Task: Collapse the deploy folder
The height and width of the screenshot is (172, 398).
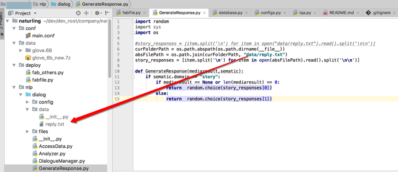Action: click(x=14, y=65)
